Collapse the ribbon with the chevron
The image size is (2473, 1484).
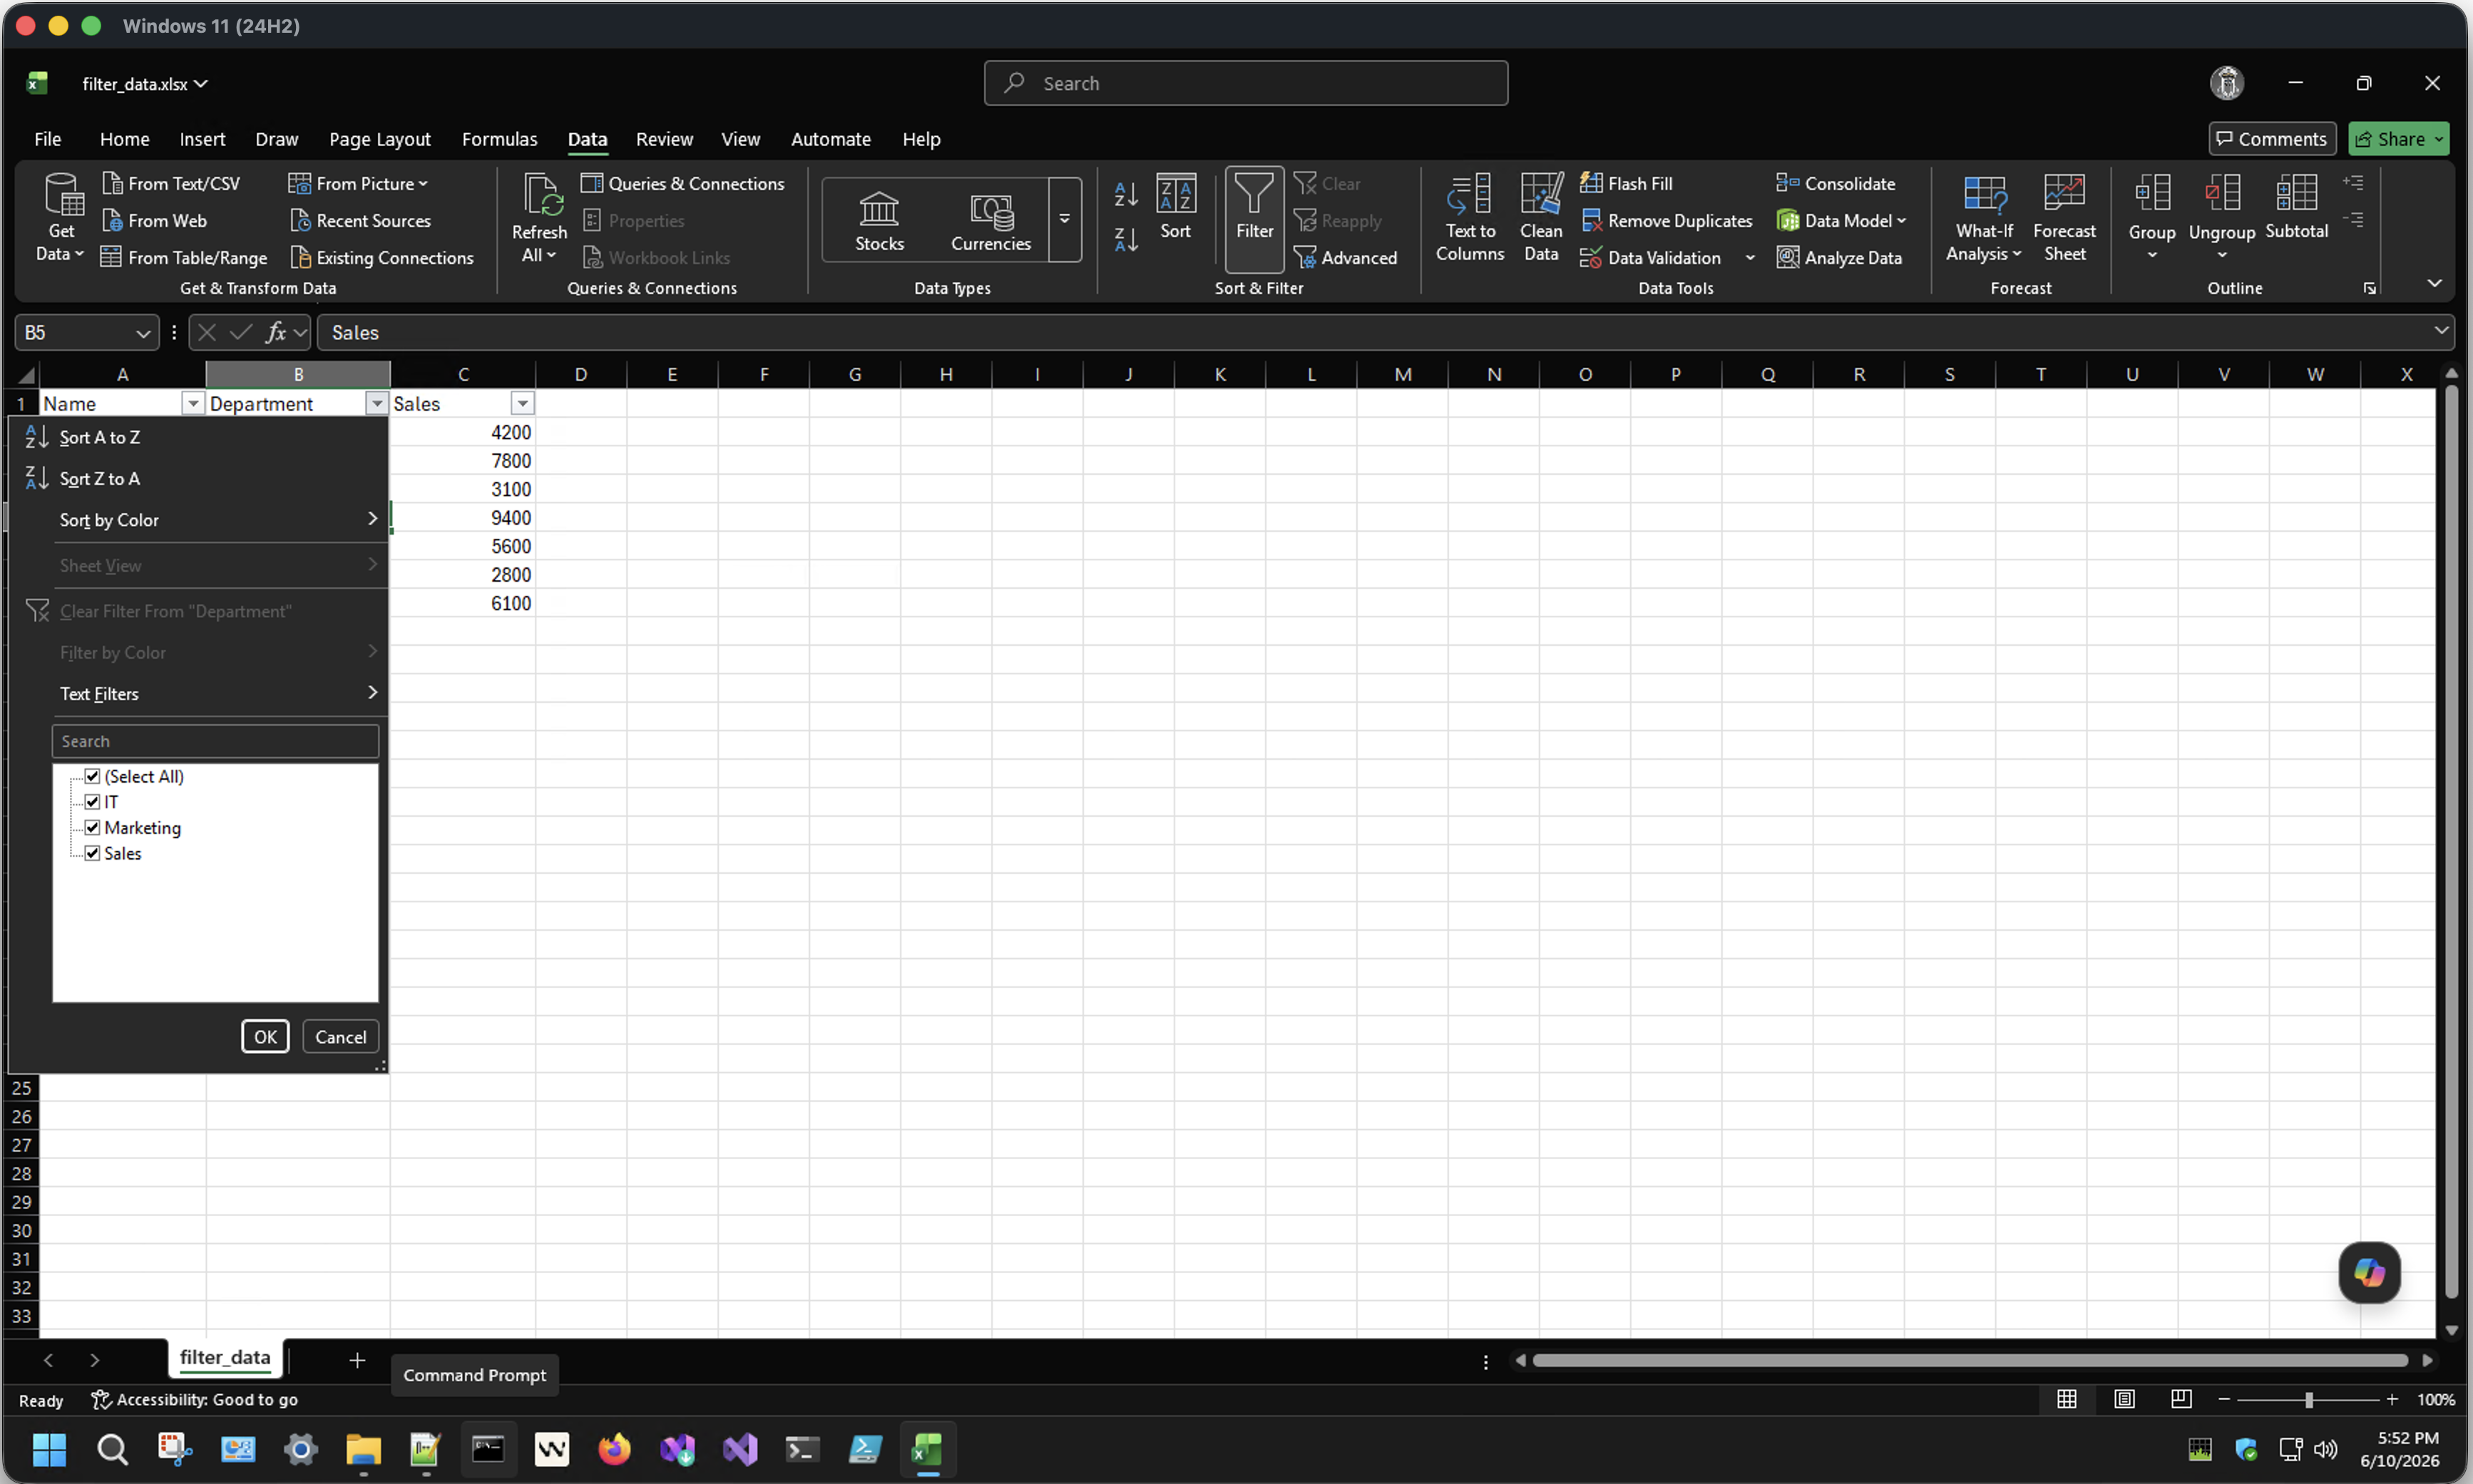2435,284
